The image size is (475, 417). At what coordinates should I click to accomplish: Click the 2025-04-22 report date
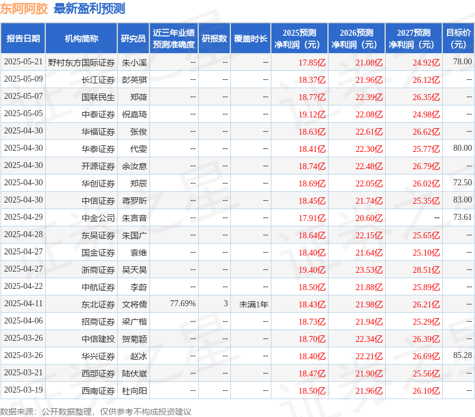[23, 287]
